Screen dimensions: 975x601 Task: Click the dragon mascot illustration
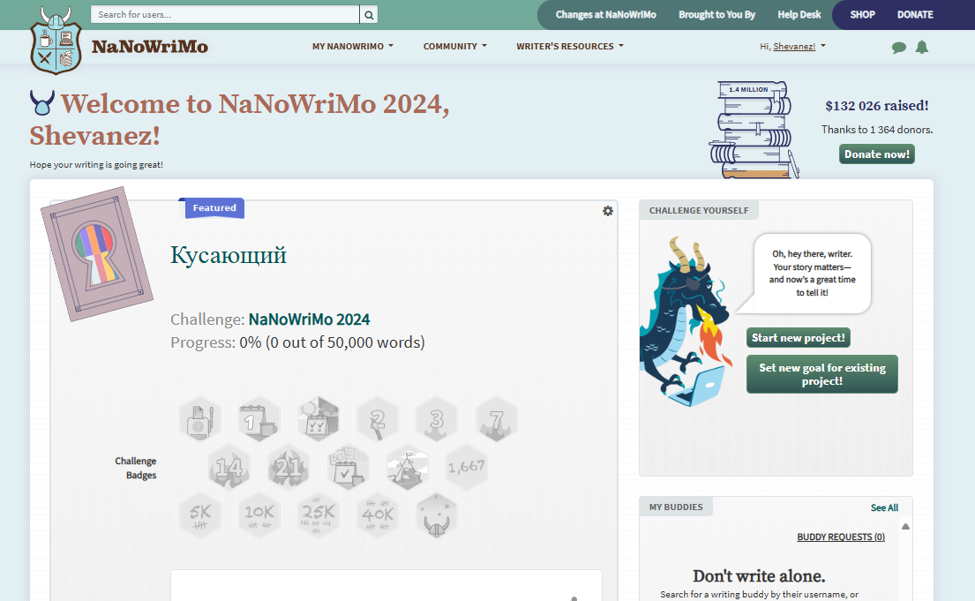pos(686,321)
